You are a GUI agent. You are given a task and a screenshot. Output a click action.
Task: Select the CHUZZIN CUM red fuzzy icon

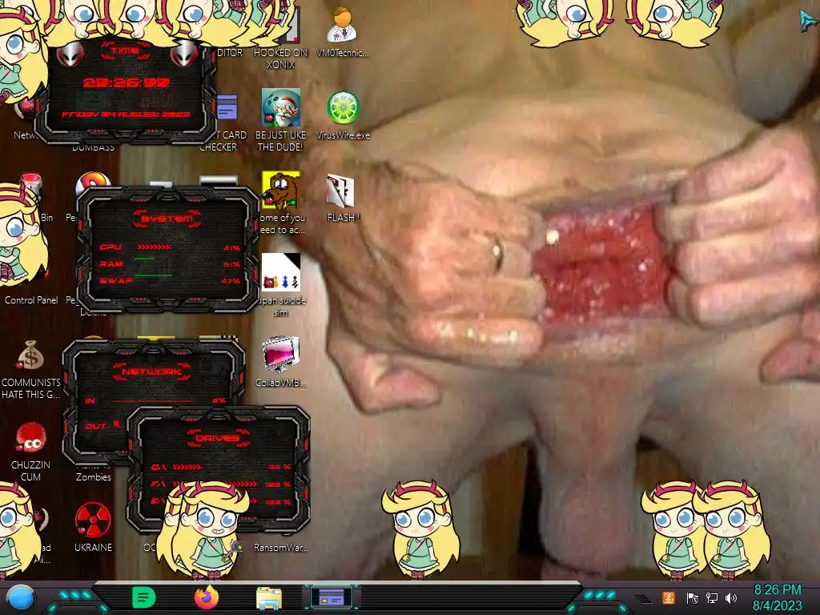[30, 437]
